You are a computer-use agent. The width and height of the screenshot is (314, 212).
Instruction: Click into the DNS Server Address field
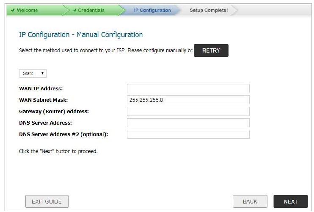pos(188,123)
